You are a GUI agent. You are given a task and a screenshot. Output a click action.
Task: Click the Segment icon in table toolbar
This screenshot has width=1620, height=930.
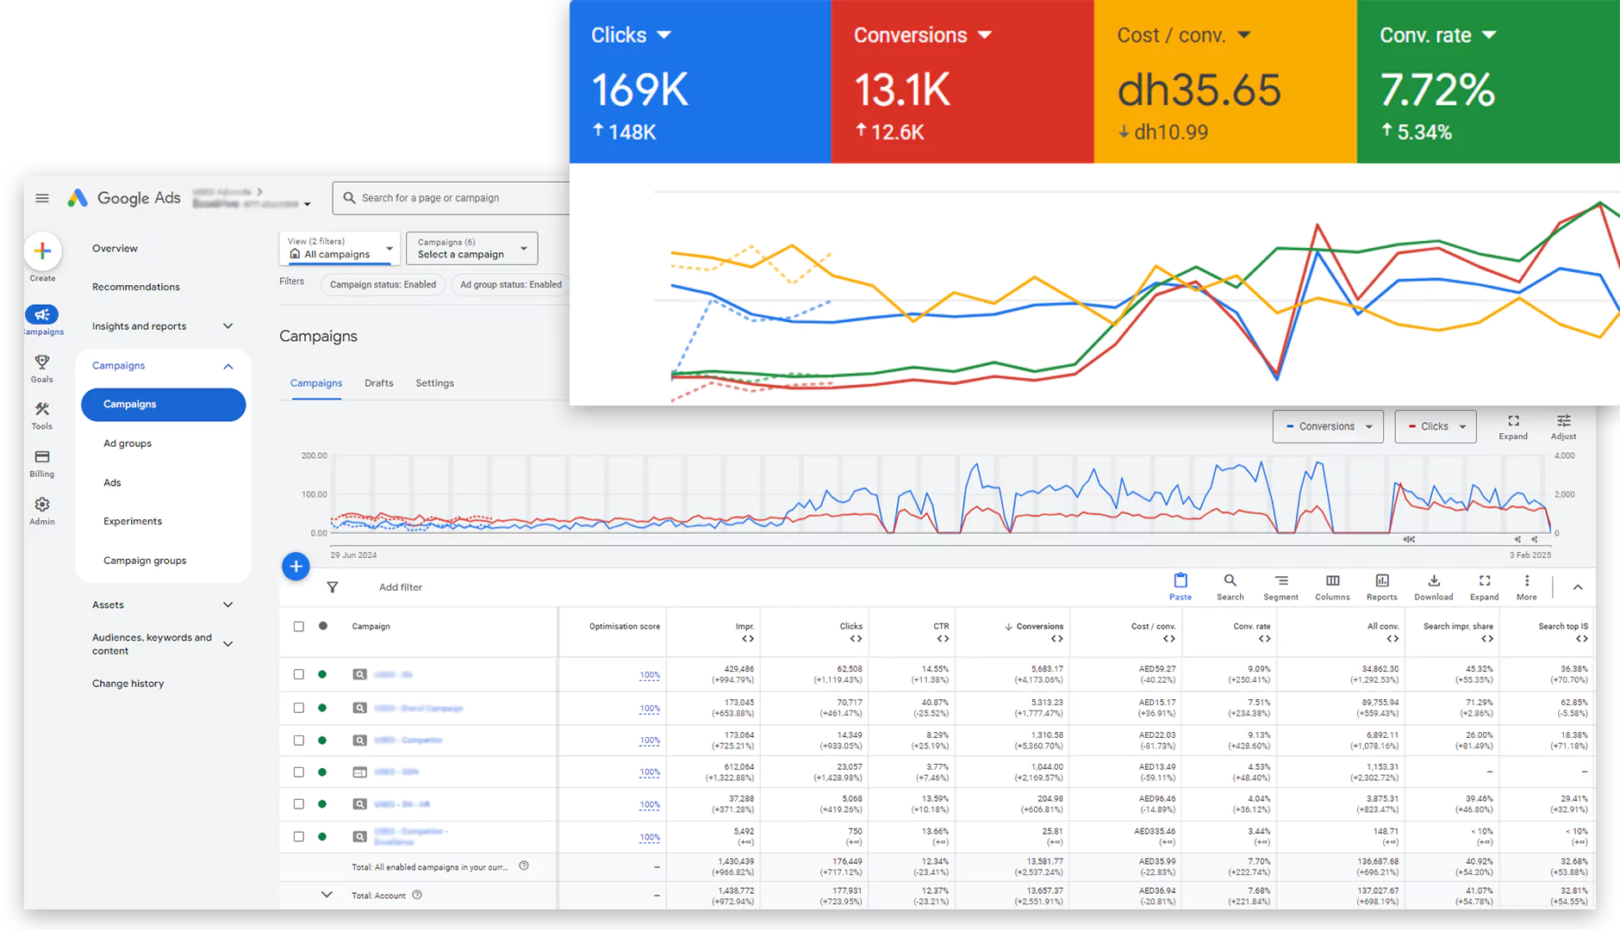coord(1280,581)
